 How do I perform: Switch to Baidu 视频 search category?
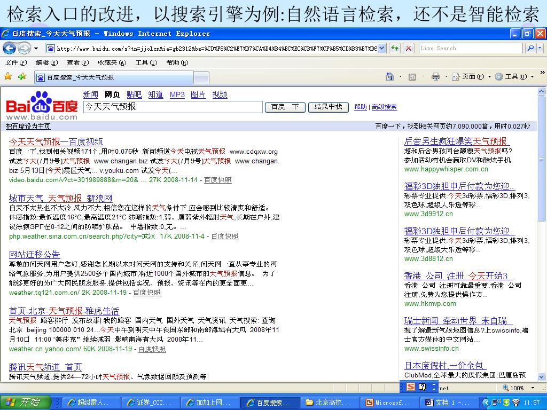[220, 94]
